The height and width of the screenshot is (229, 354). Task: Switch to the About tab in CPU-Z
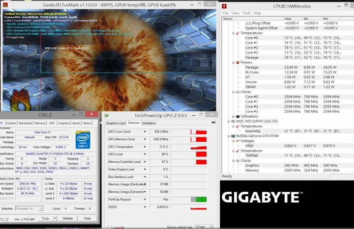tap(87, 123)
